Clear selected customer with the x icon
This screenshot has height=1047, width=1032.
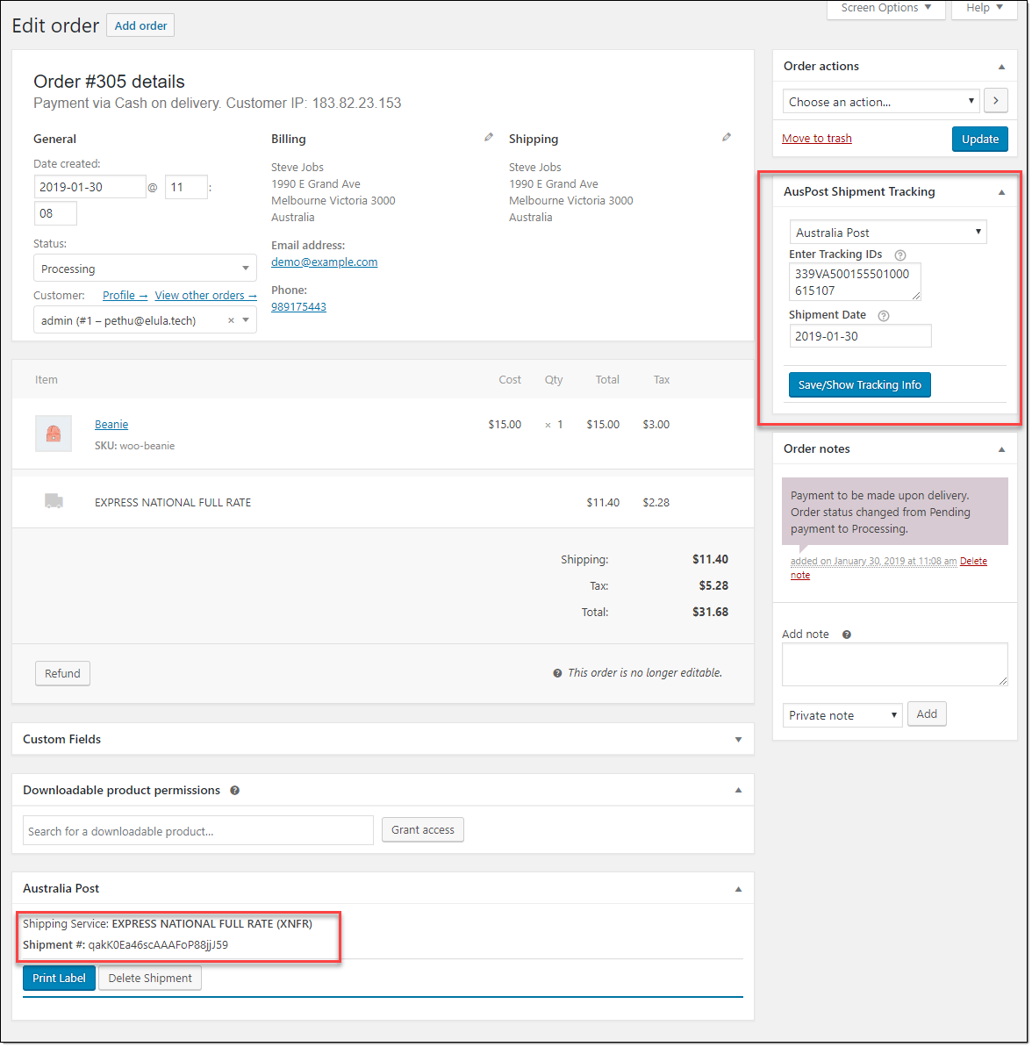231,320
